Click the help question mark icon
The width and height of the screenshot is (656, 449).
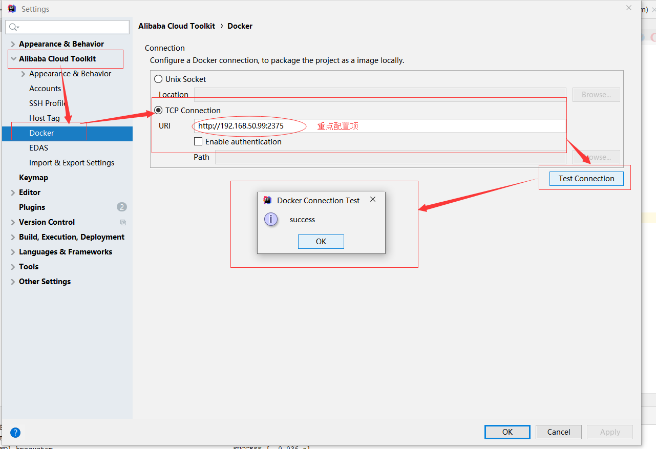coord(15,433)
